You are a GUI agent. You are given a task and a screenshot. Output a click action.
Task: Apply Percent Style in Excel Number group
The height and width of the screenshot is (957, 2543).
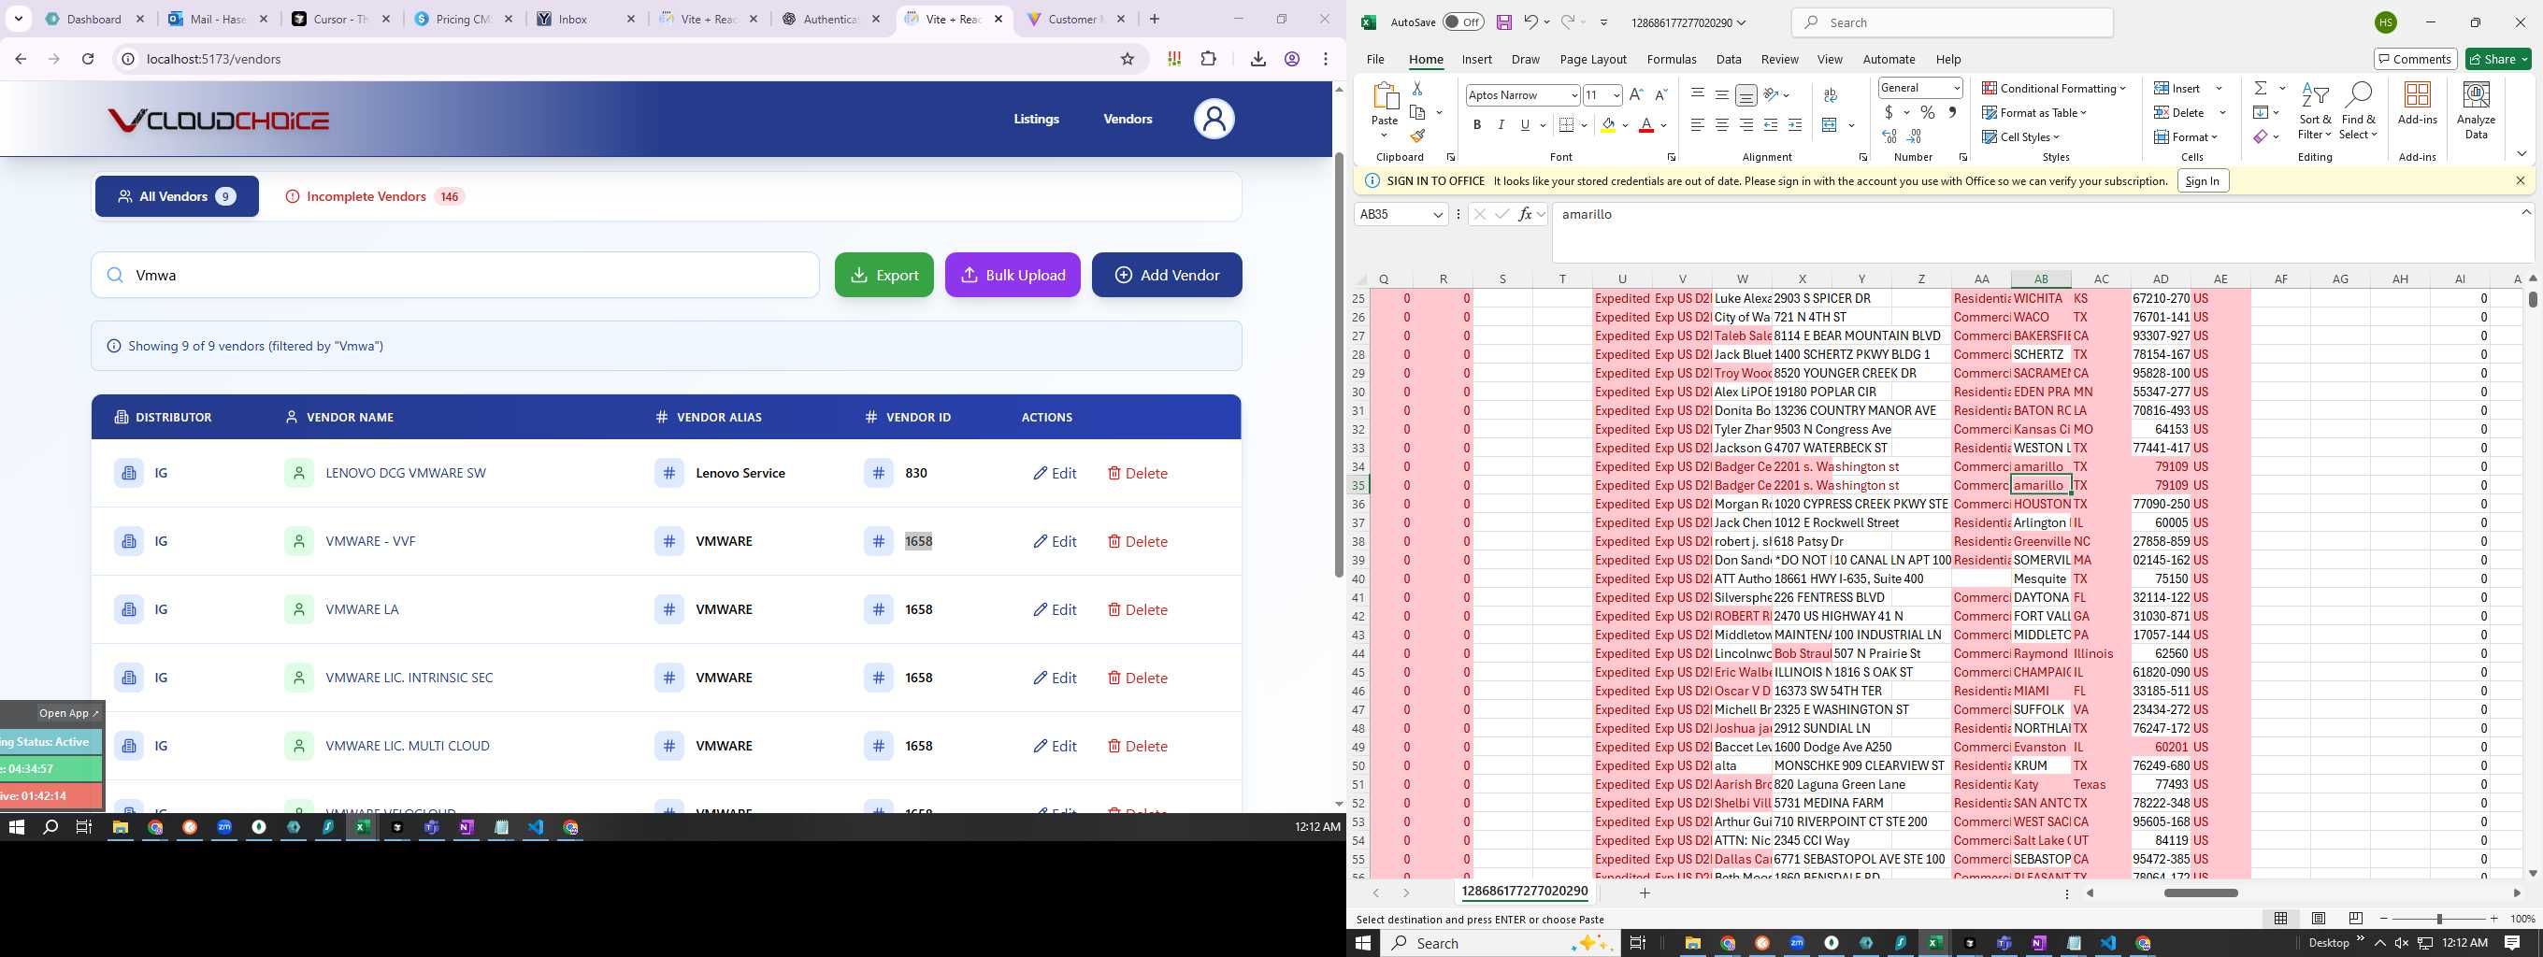[x=1927, y=112]
